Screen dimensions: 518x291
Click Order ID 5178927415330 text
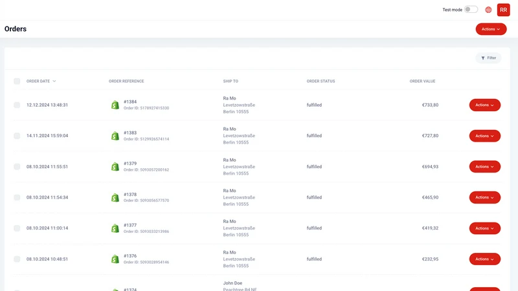(146, 108)
